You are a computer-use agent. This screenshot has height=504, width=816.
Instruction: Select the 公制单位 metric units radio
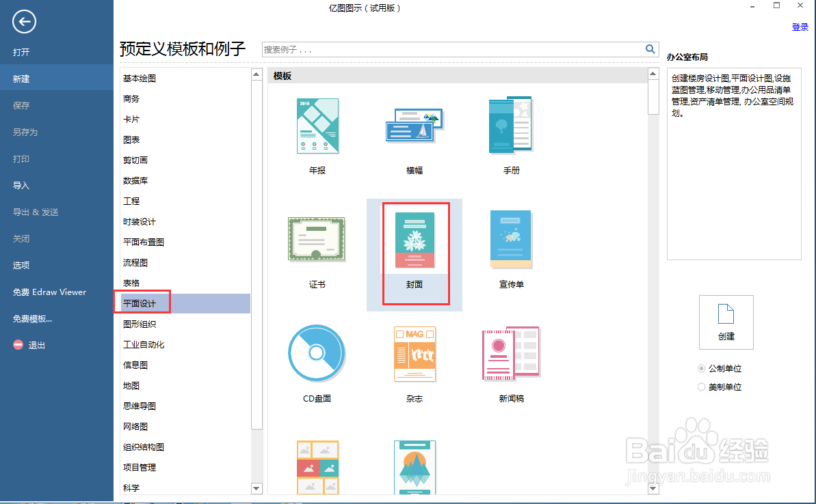pyautogui.click(x=701, y=368)
